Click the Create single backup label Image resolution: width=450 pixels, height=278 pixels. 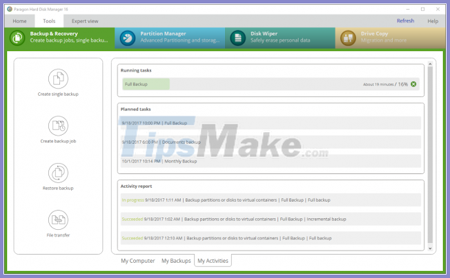click(x=58, y=94)
